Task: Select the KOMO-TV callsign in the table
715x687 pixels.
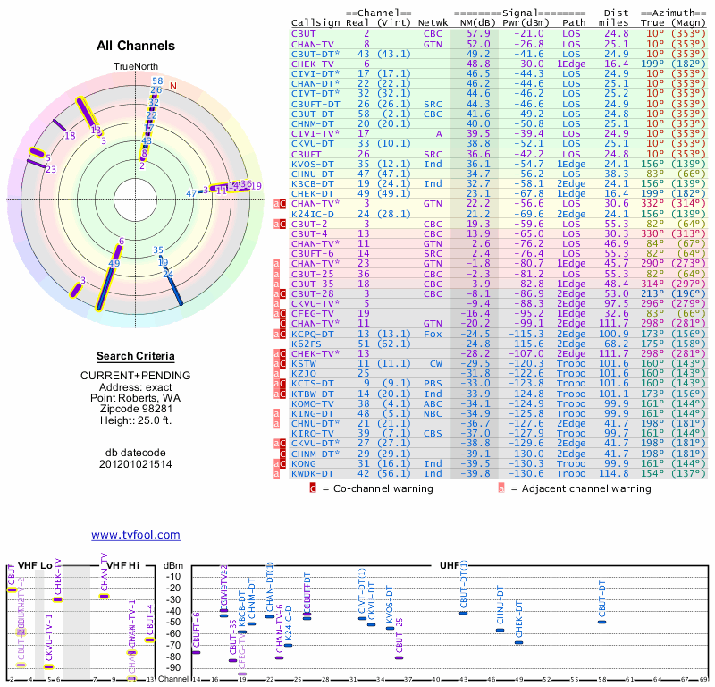Action: [x=312, y=404]
